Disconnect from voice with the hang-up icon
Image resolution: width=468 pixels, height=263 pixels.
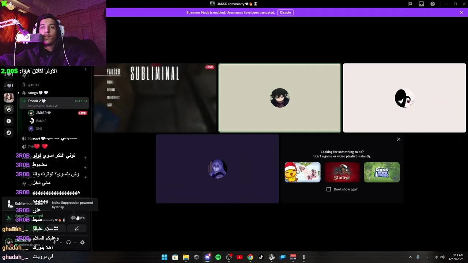[83, 218]
